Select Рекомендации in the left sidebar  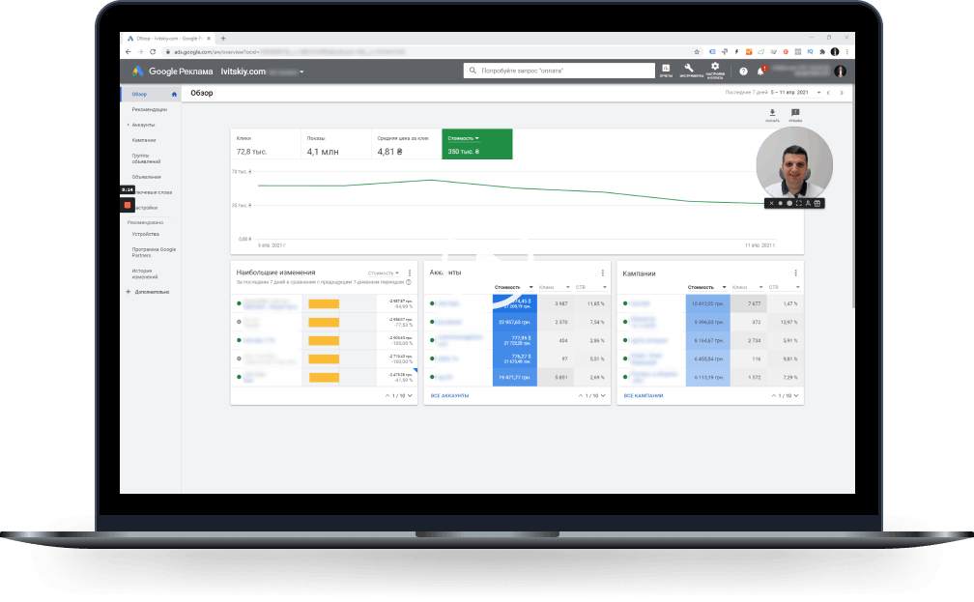click(149, 109)
